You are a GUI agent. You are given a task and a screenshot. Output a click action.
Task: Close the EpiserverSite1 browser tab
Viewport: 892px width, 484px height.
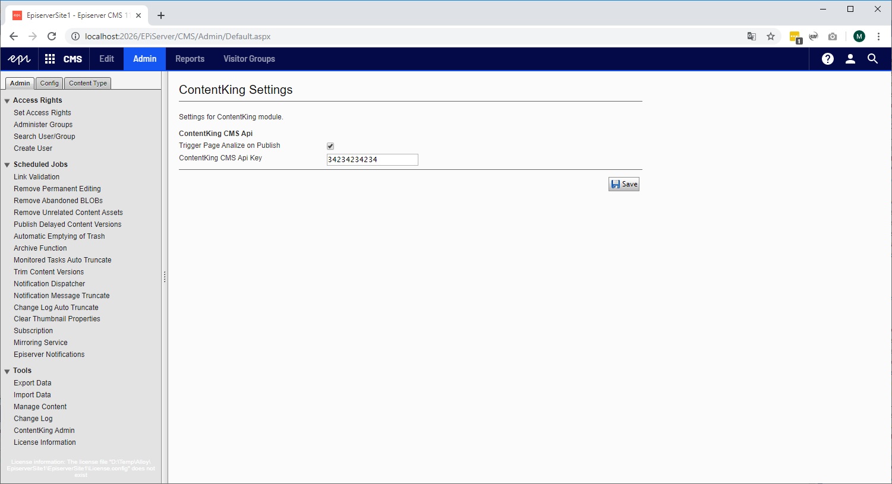click(x=138, y=15)
